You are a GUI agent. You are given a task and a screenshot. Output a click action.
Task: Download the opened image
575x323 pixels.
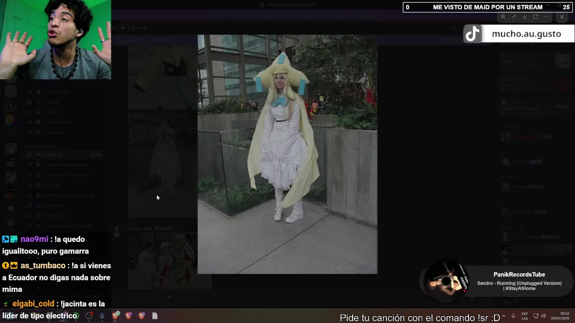pos(525,17)
